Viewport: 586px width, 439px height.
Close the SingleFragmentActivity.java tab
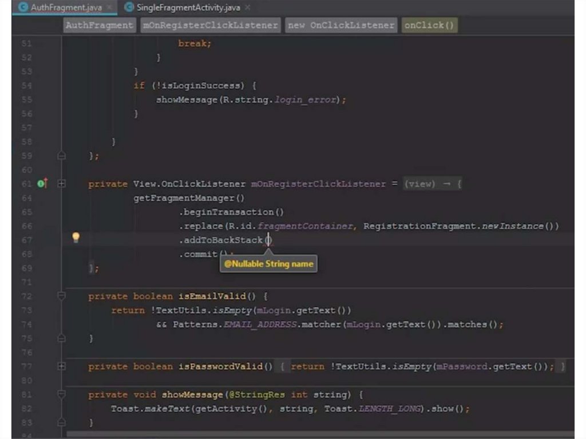pyautogui.click(x=247, y=7)
